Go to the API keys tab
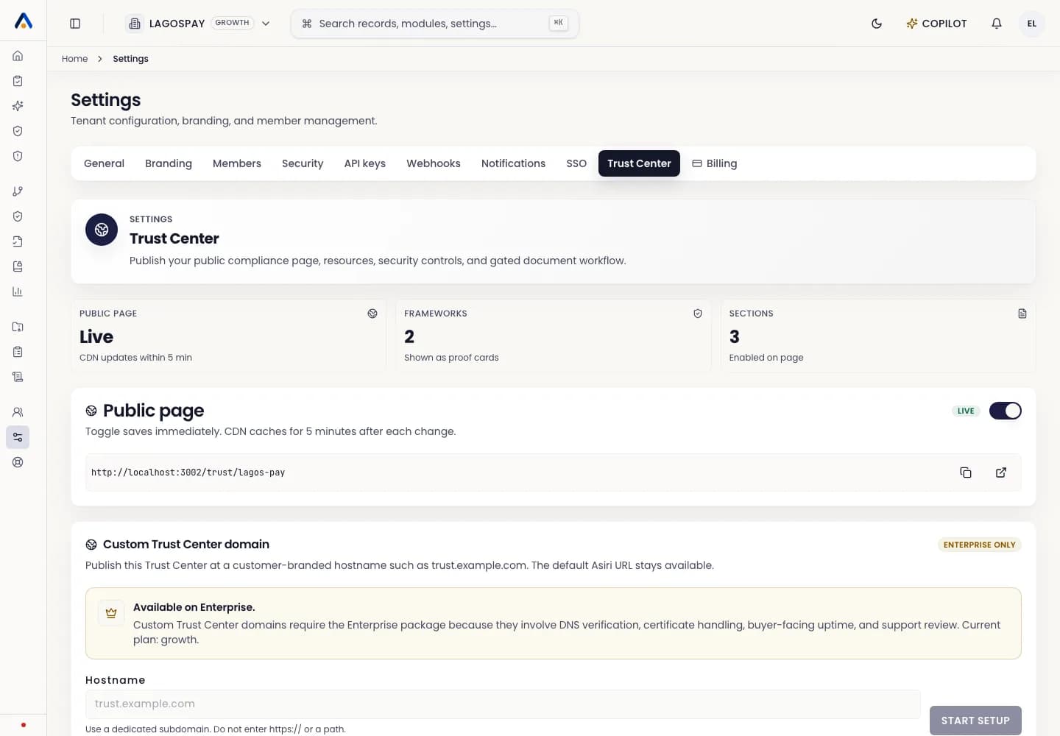Image resolution: width=1060 pixels, height=736 pixels. (x=365, y=163)
